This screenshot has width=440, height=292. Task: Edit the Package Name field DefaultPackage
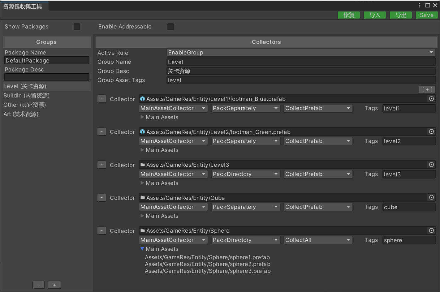47,60
